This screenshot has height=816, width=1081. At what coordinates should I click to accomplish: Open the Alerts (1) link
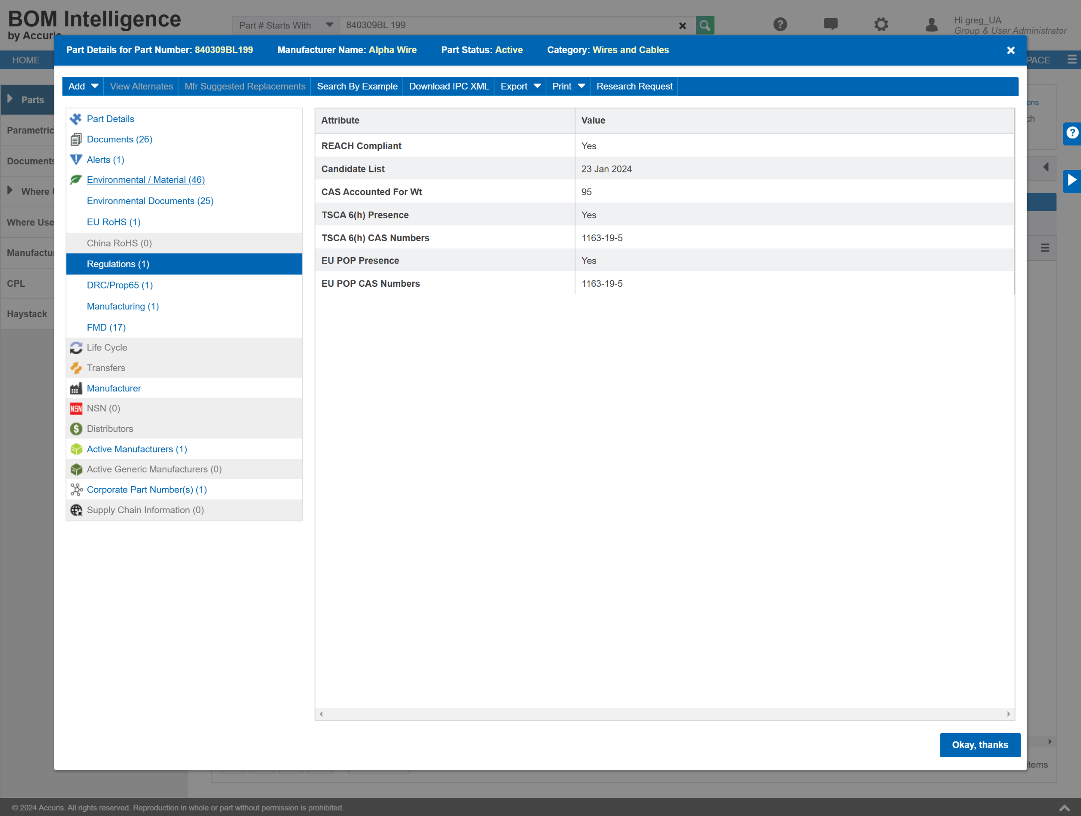point(106,159)
